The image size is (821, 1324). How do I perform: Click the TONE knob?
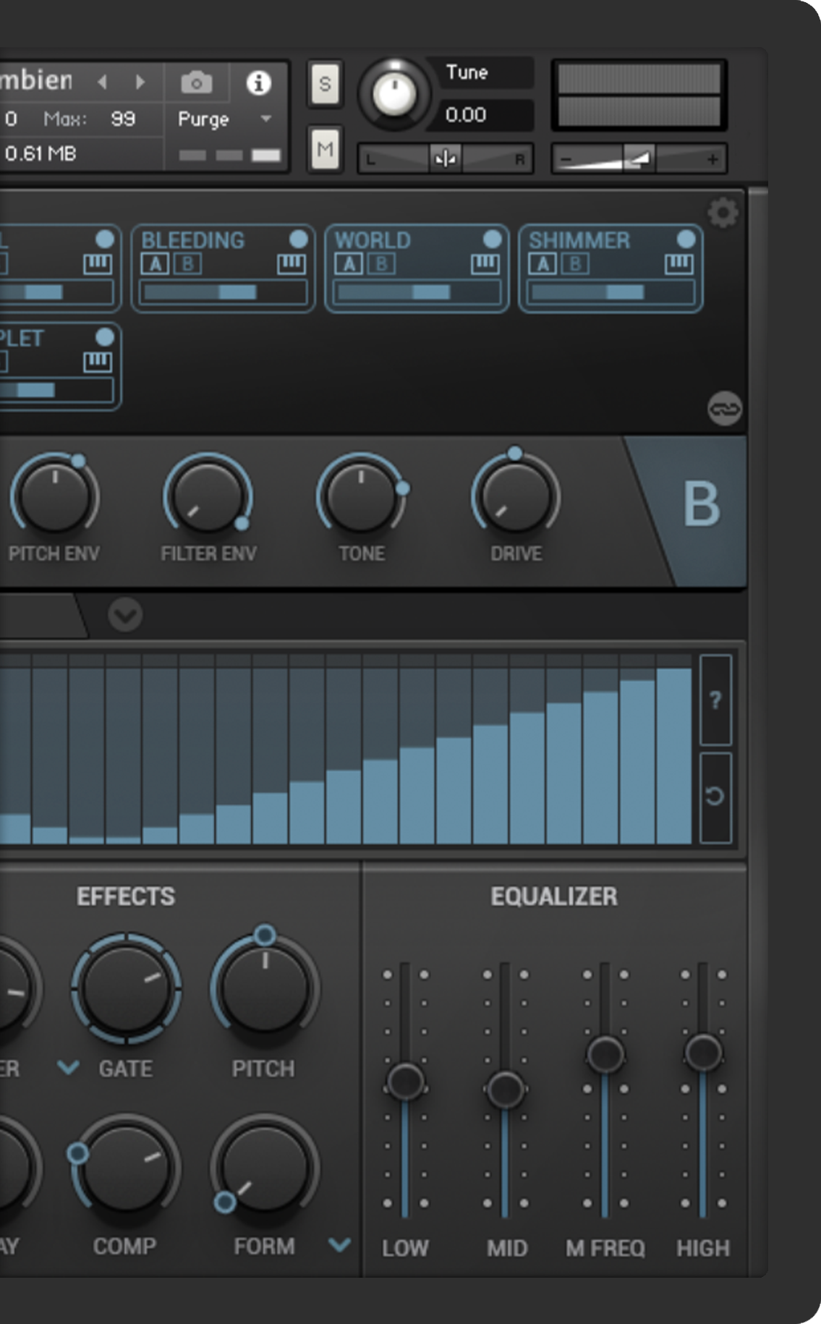pos(361,497)
